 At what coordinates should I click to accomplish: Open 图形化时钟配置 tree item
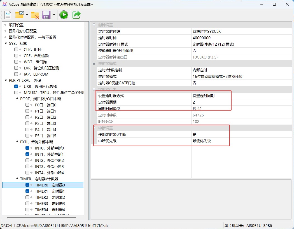pos(33,37)
